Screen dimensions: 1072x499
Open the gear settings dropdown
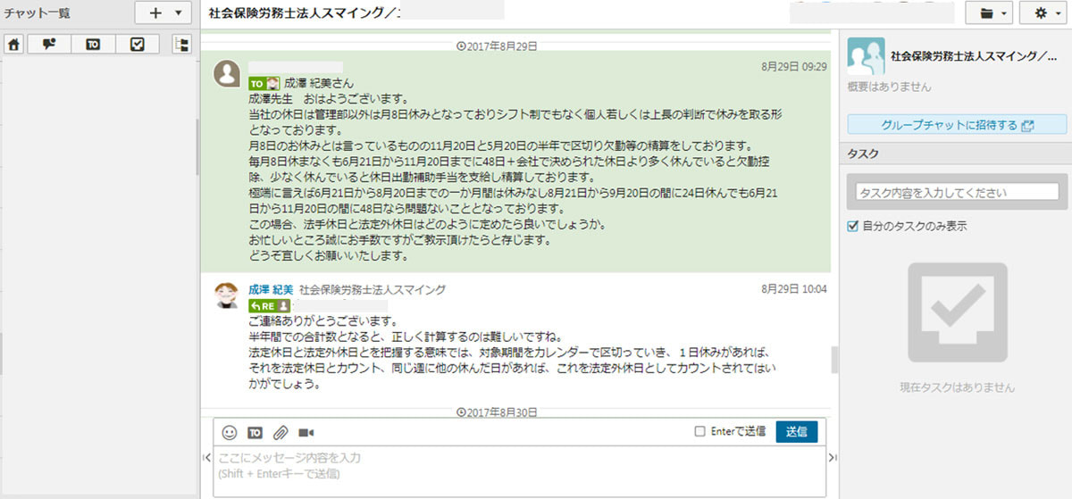1044,13
